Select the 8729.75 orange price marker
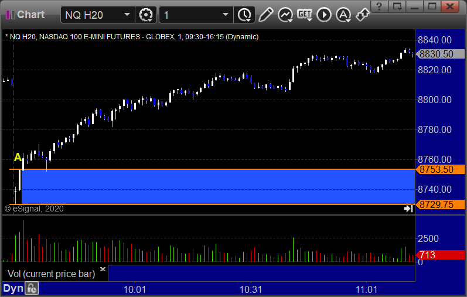 (x=440, y=204)
